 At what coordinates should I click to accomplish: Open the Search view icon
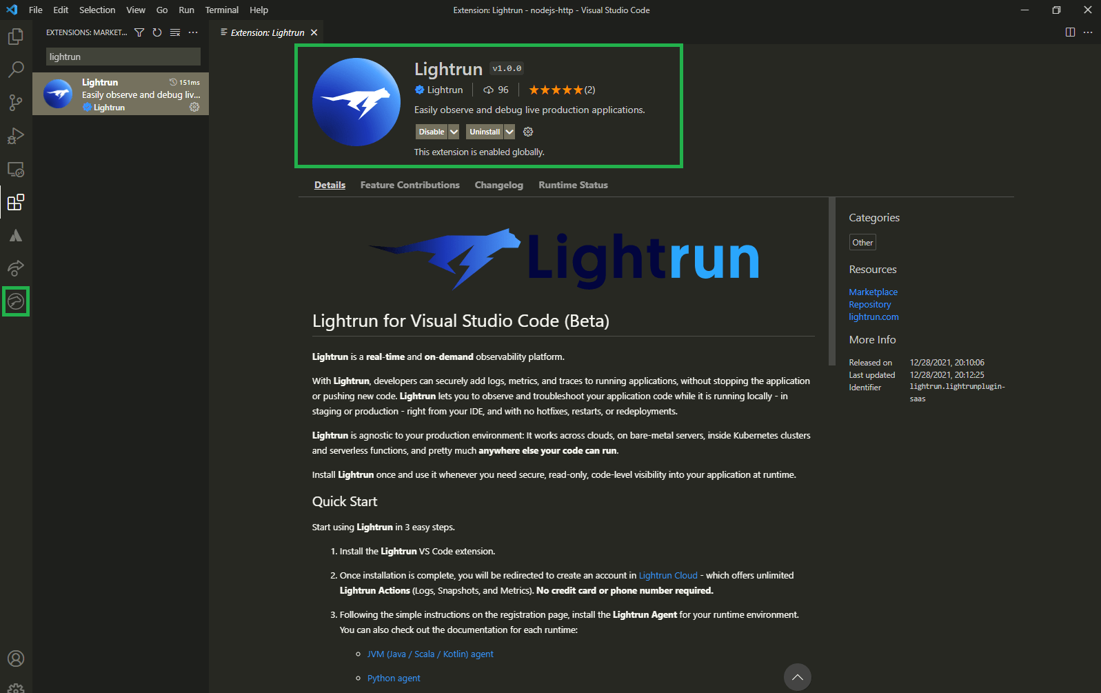pyautogui.click(x=15, y=70)
